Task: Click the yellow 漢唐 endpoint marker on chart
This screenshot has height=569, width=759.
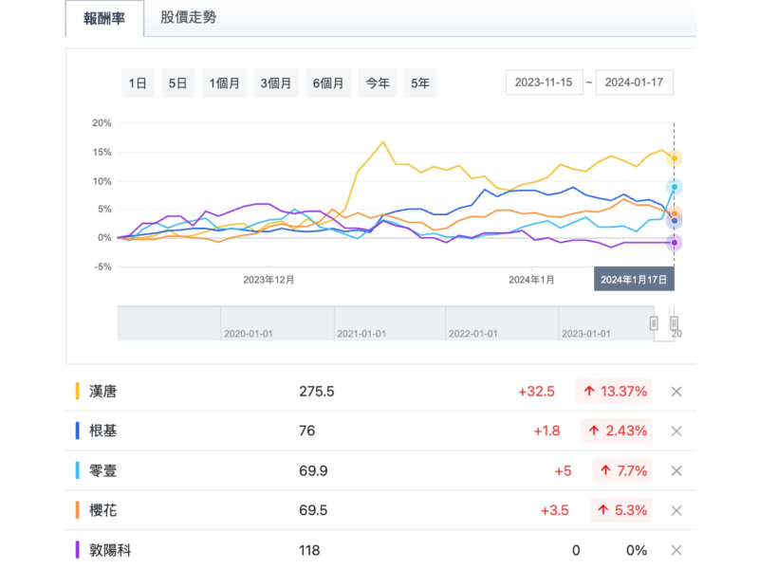Action: click(x=674, y=157)
